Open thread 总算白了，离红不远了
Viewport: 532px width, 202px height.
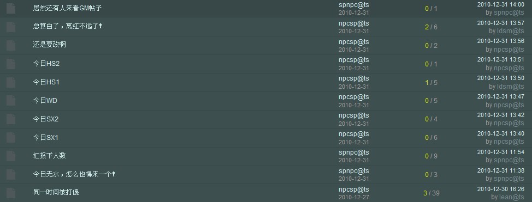[68, 26]
